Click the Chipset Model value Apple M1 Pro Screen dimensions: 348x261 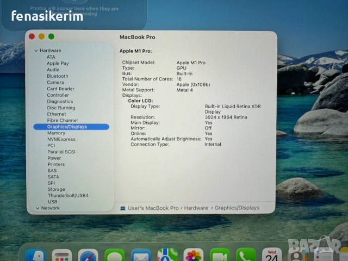pyautogui.click(x=191, y=63)
